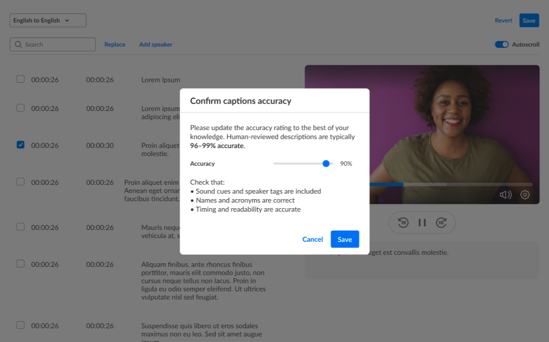
Task: Click the video progress bar
Action: (x=451, y=184)
